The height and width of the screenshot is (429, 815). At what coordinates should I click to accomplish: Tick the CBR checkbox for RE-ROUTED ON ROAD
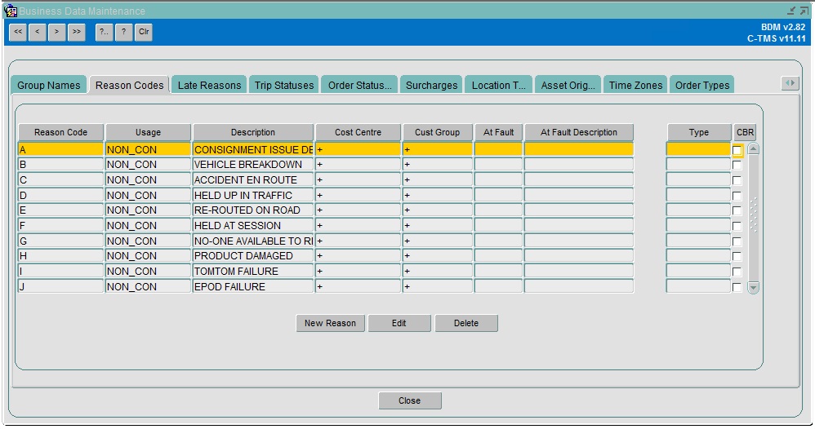pyautogui.click(x=737, y=211)
